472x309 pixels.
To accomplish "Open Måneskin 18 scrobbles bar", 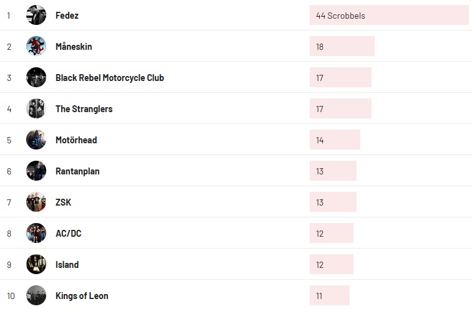I will coord(342,46).
